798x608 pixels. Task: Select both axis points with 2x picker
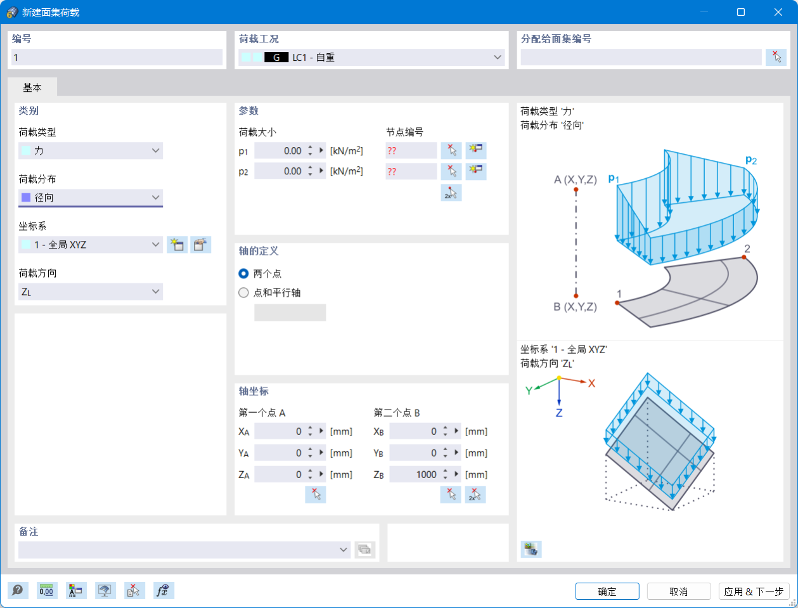(x=476, y=495)
